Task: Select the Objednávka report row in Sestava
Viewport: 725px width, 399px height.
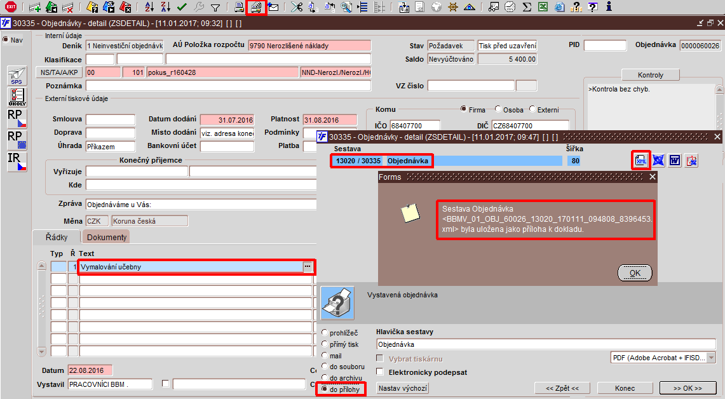Action: click(x=447, y=161)
